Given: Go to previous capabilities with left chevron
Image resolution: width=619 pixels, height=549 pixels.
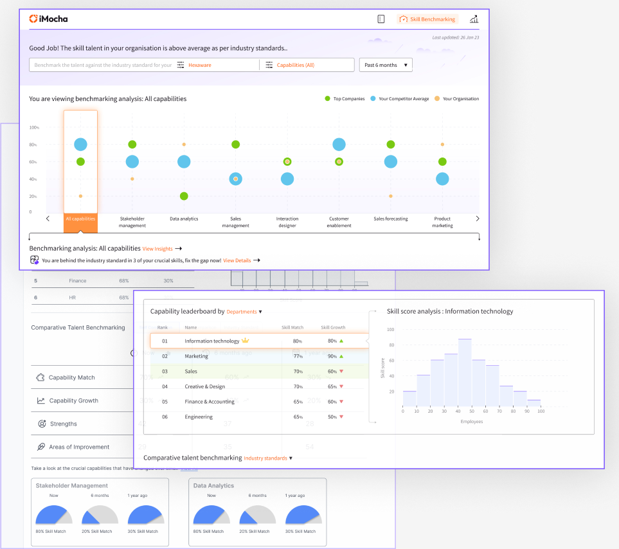Looking at the screenshot, I should tap(48, 219).
